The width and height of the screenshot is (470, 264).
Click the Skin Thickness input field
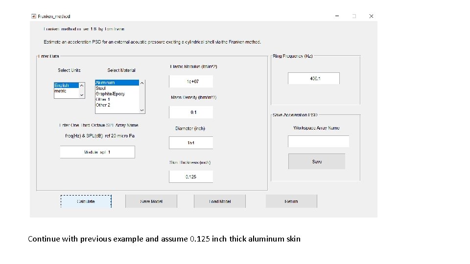[191, 176]
